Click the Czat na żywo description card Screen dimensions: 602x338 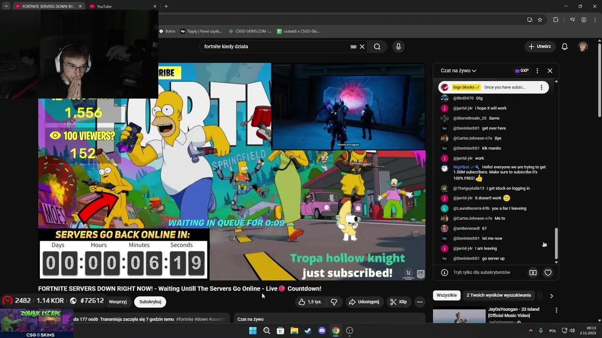[x=329, y=319]
